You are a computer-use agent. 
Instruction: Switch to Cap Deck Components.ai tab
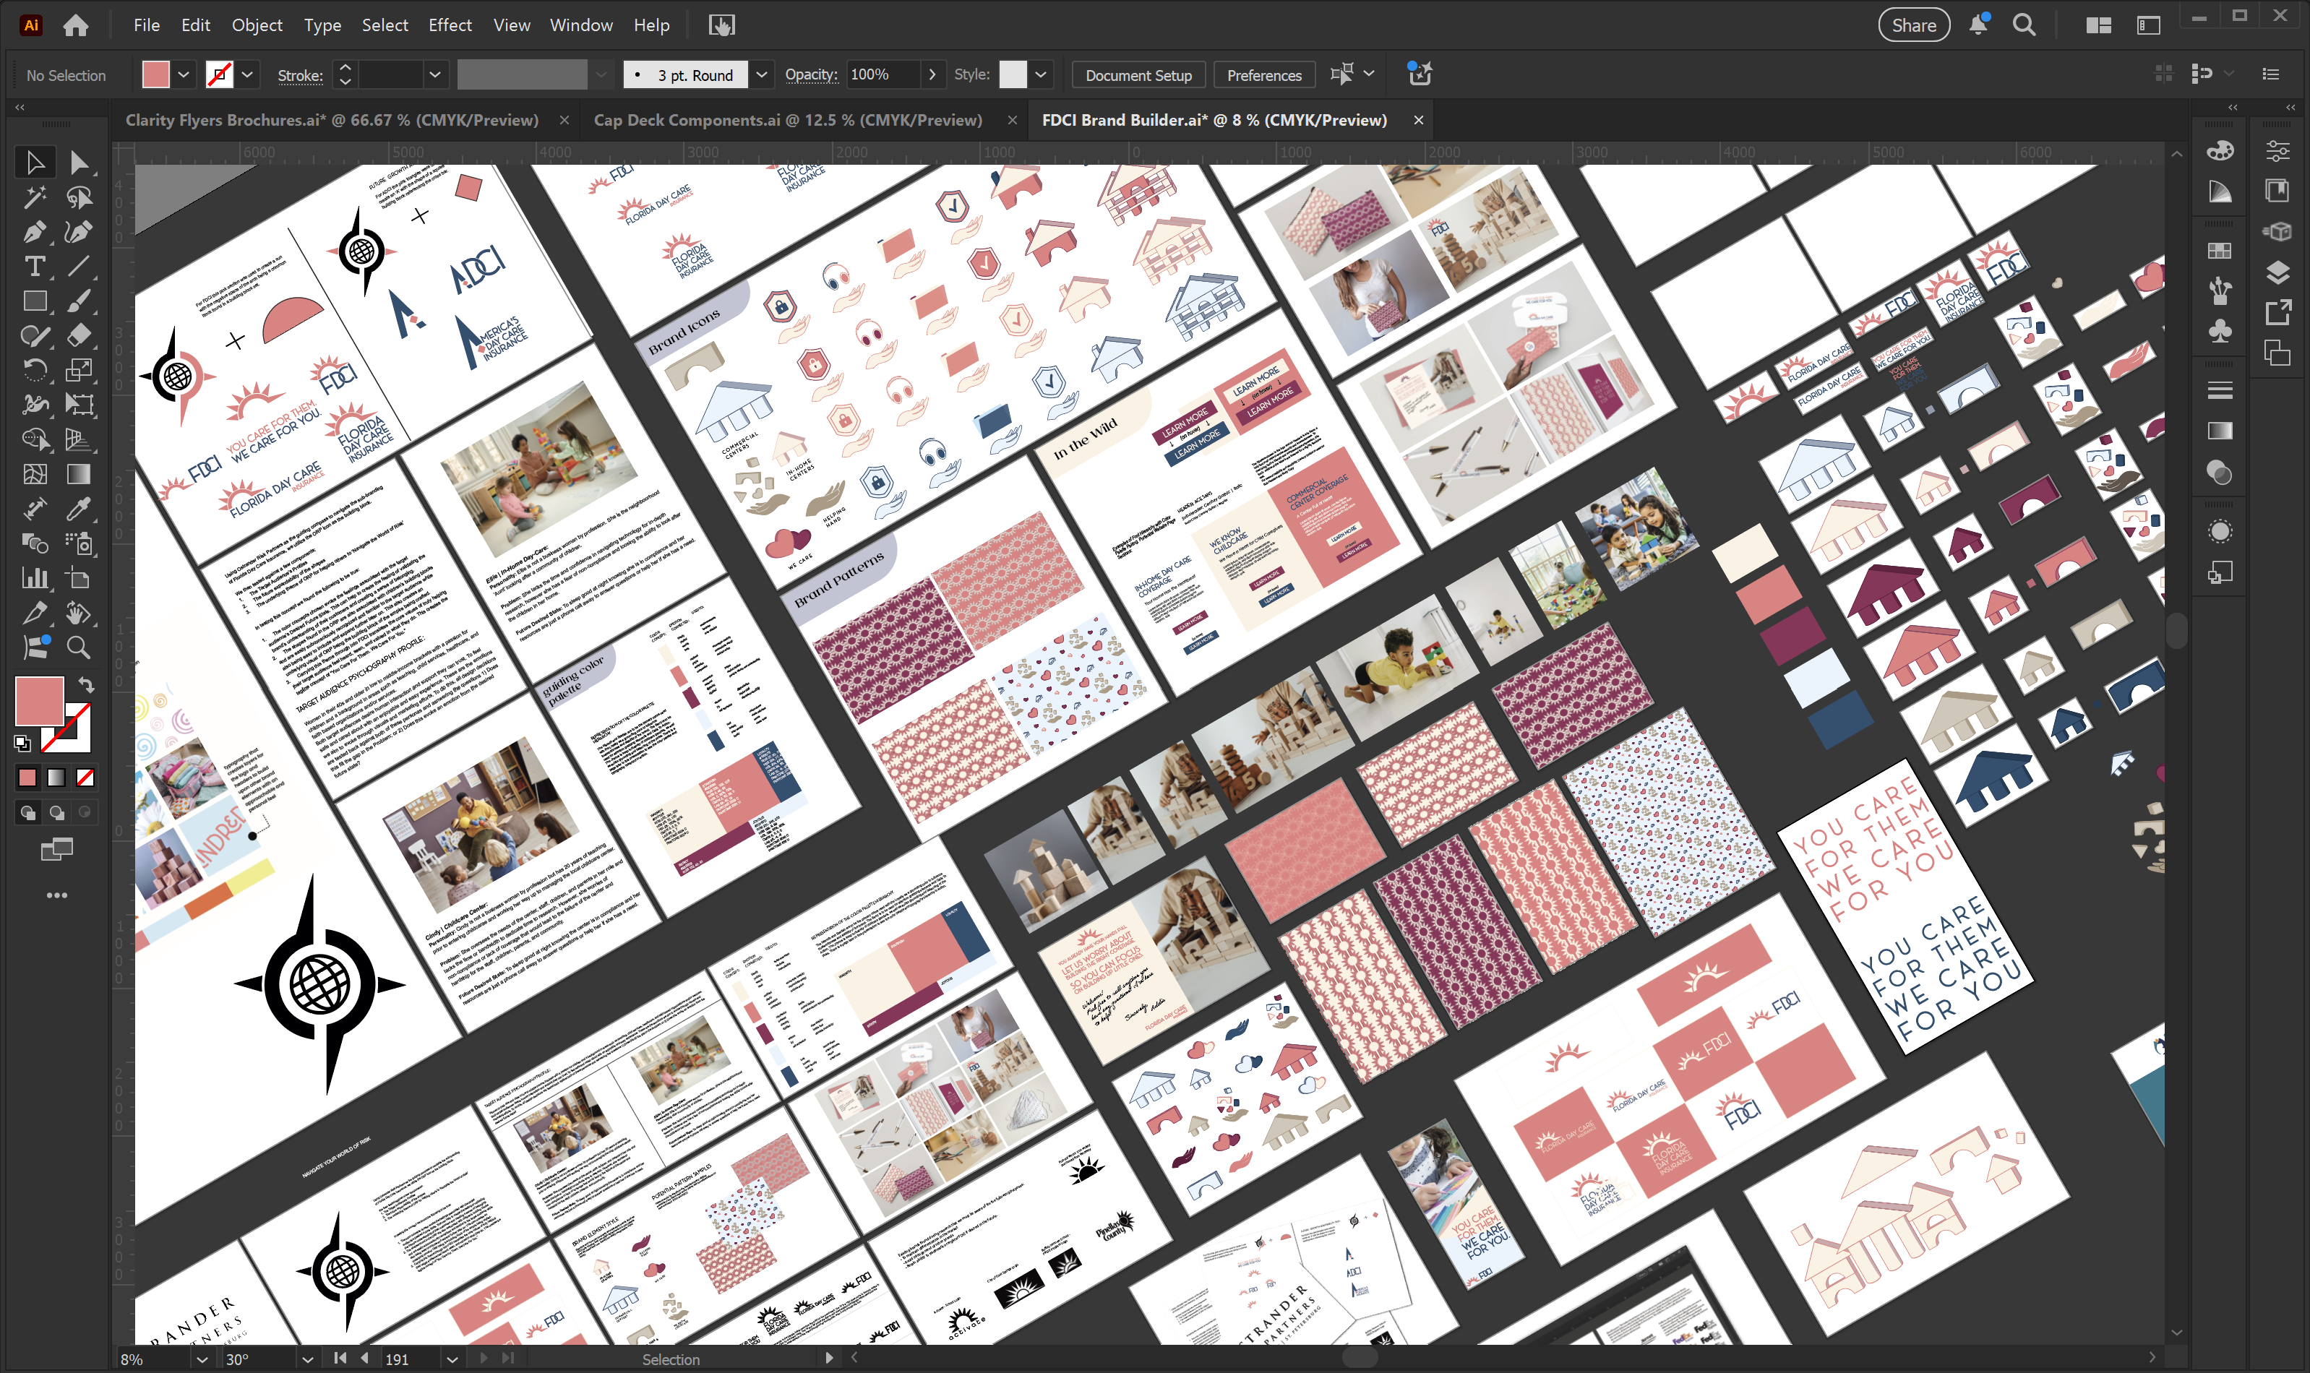point(787,120)
